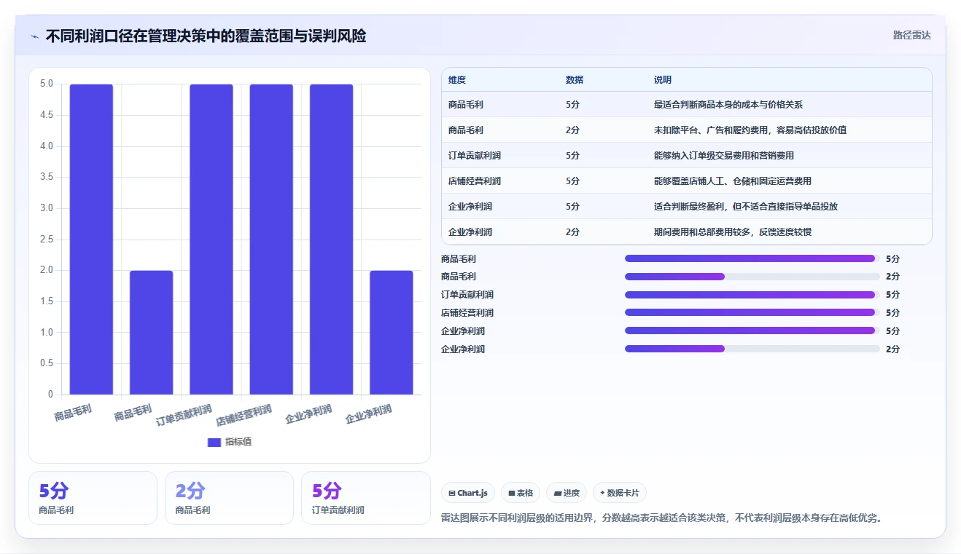Open the 2分 商品毛利 data card

click(229, 498)
